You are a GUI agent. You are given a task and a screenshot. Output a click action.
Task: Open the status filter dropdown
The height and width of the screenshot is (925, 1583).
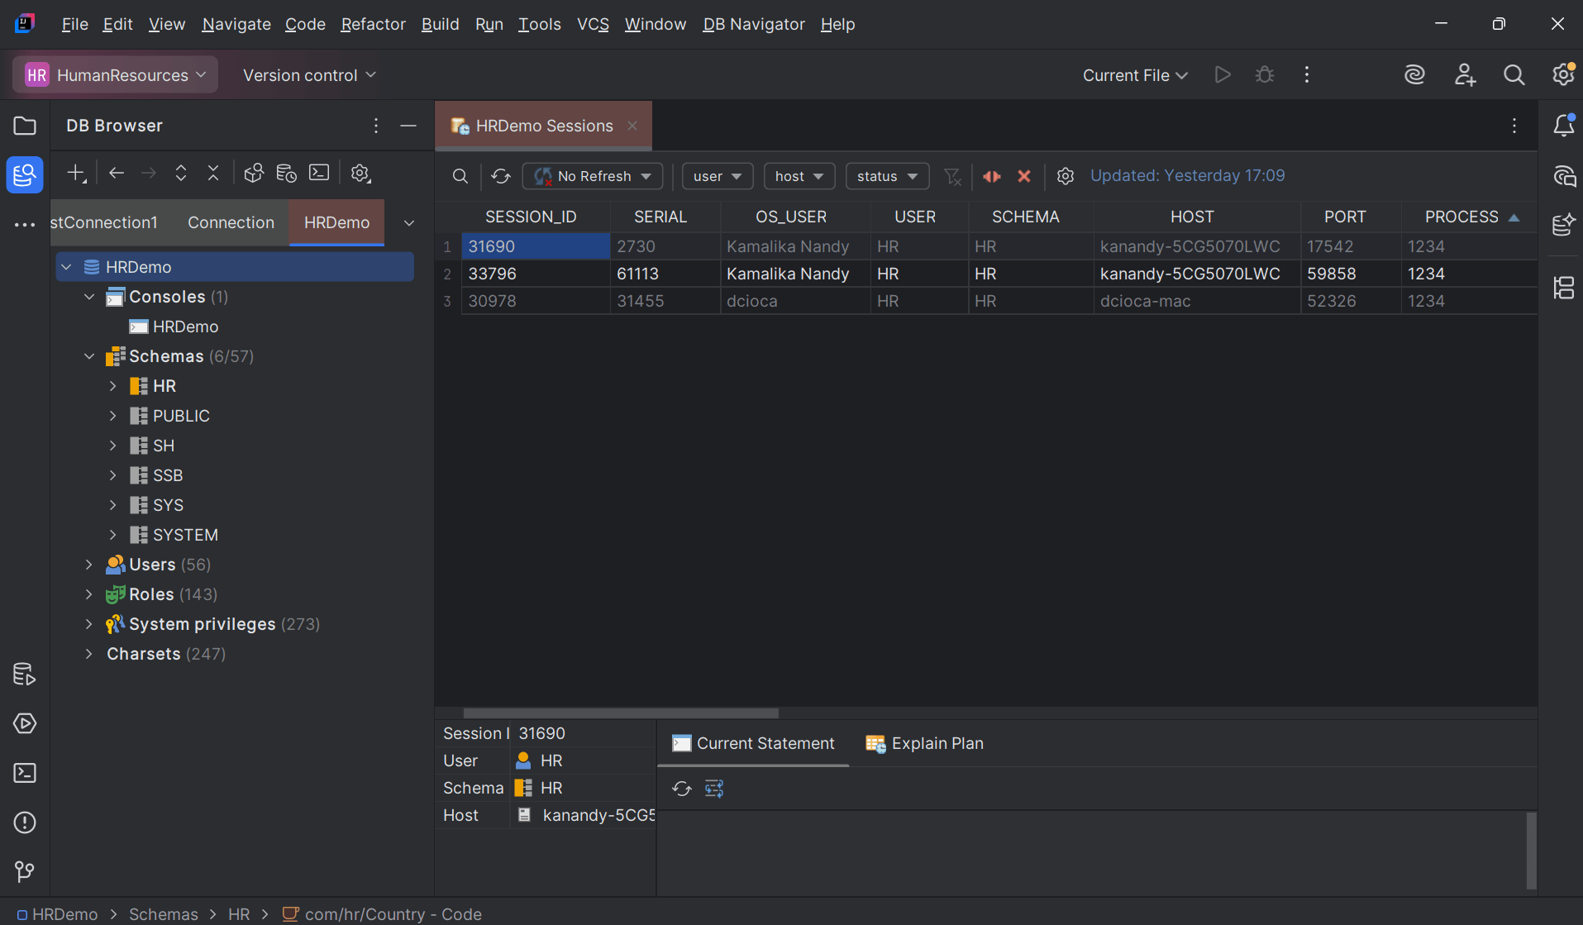[x=886, y=176]
